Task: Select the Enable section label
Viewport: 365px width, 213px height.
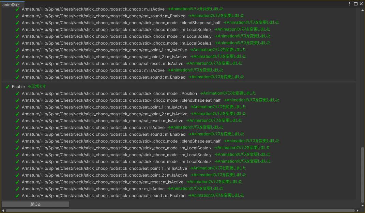Action: 18,87
